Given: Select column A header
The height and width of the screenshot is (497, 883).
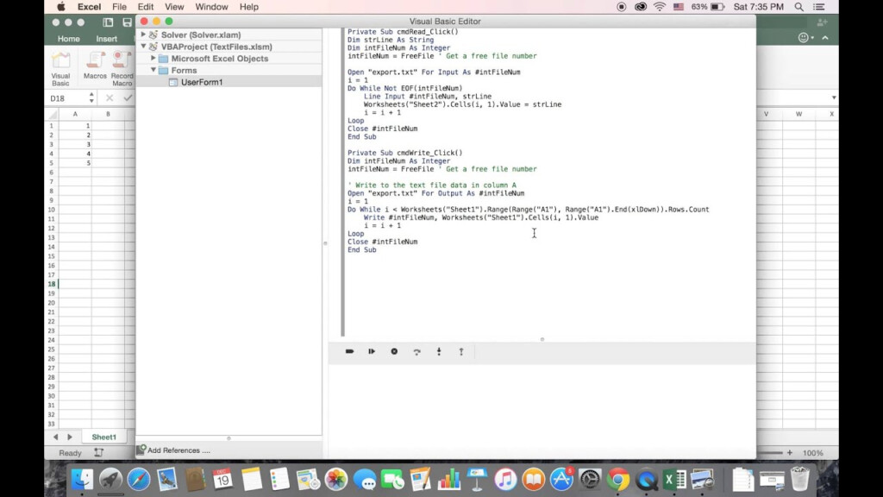Looking at the screenshot, I should [x=75, y=114].
